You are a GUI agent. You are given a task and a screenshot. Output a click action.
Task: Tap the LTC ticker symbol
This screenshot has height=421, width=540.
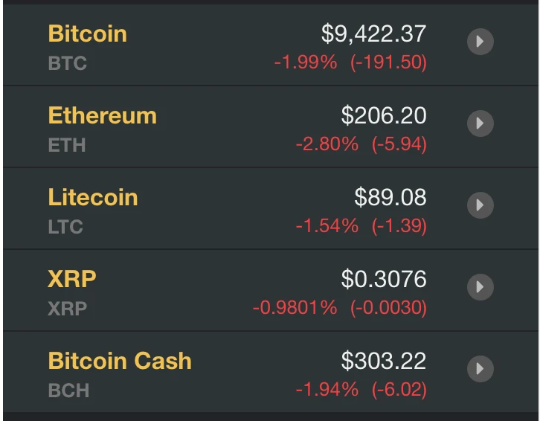coord(65,226)
